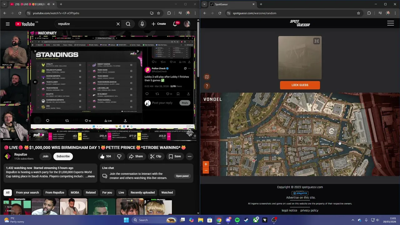Share the live stream

(136, 156)
